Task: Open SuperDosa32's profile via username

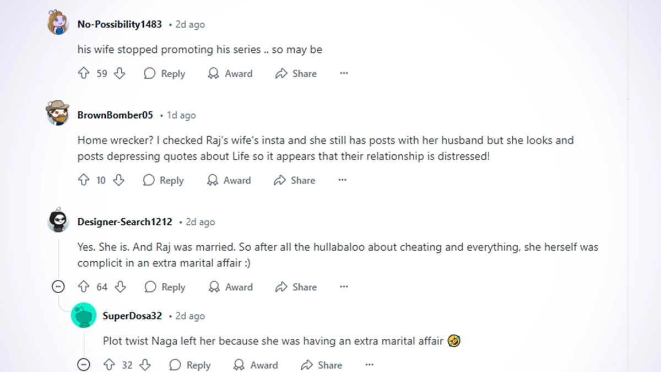Action: [132, 316]
